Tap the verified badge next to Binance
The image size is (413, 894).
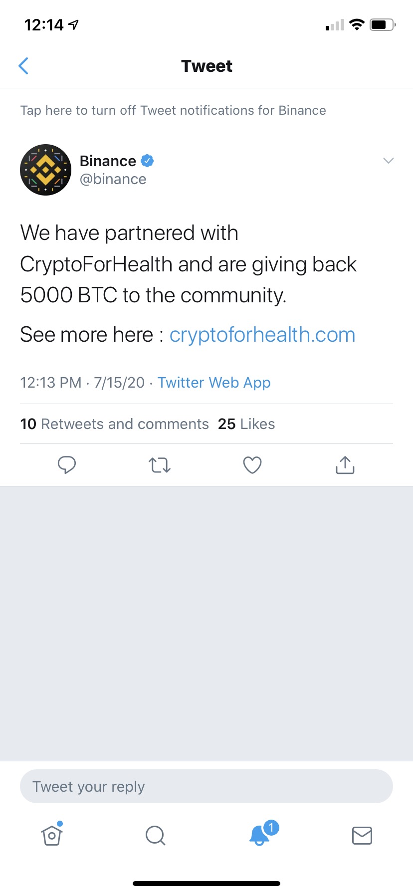coord(147,161)
